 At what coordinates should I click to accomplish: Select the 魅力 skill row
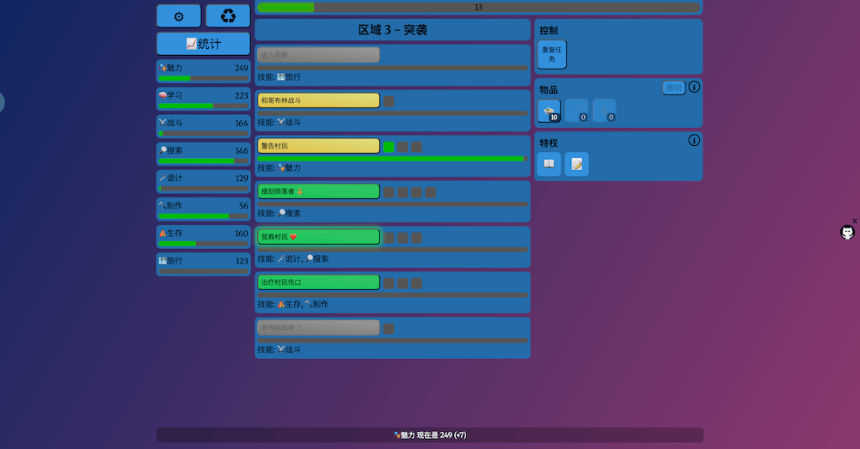(x=203, y=71)
